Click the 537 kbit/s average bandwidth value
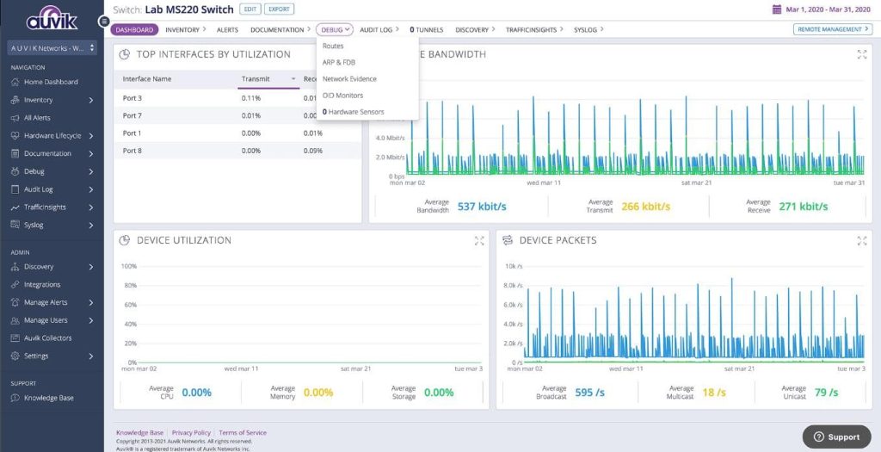 click(x=482, y=207)
